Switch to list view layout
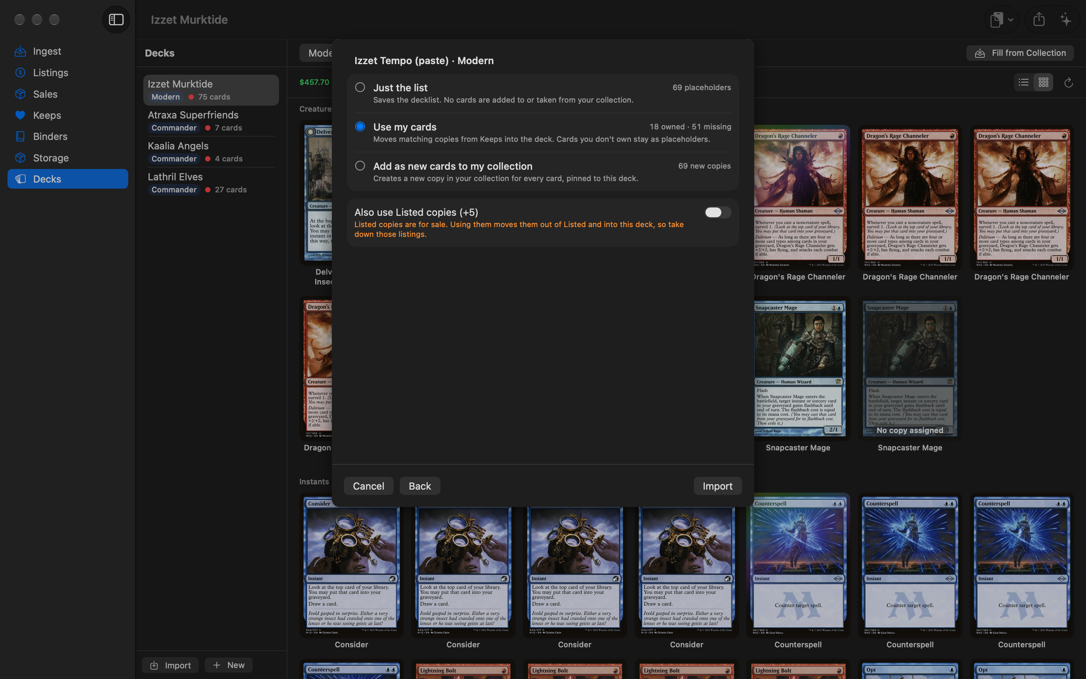 [x=1024, y=82]
